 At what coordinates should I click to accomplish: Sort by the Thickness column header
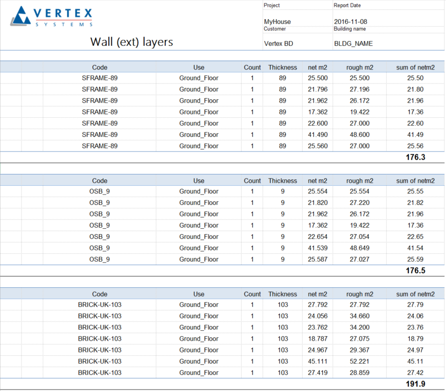click(282, 67)
